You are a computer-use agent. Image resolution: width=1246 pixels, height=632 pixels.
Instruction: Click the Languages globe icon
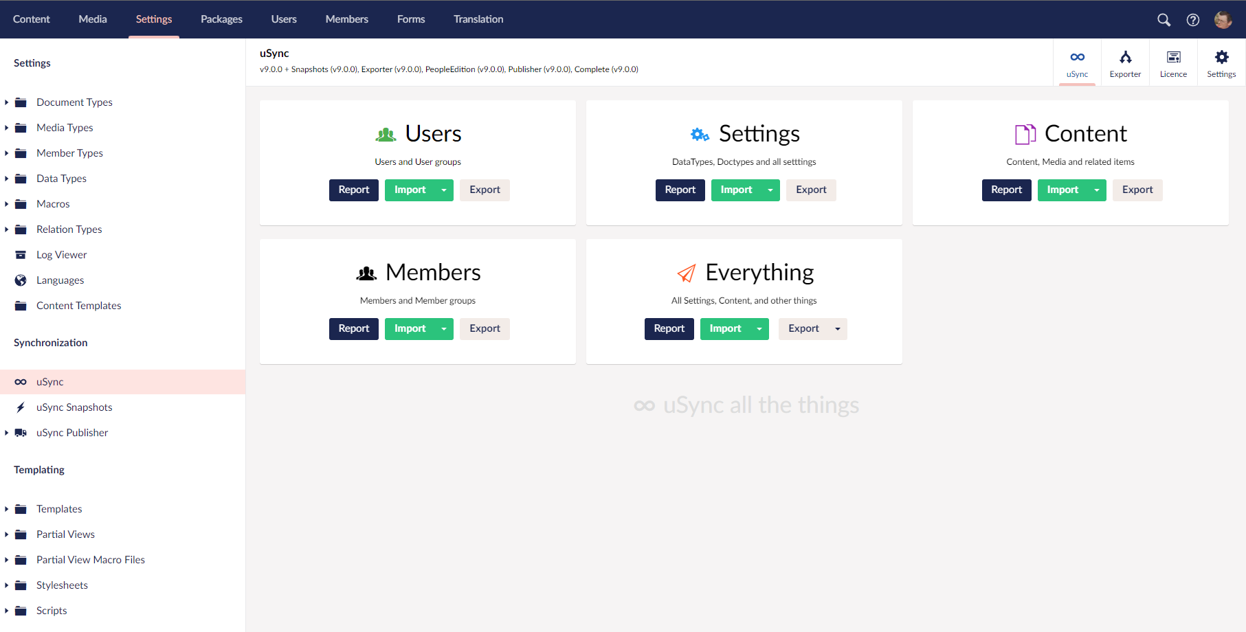pyautogui.click(x=21, y=280)
